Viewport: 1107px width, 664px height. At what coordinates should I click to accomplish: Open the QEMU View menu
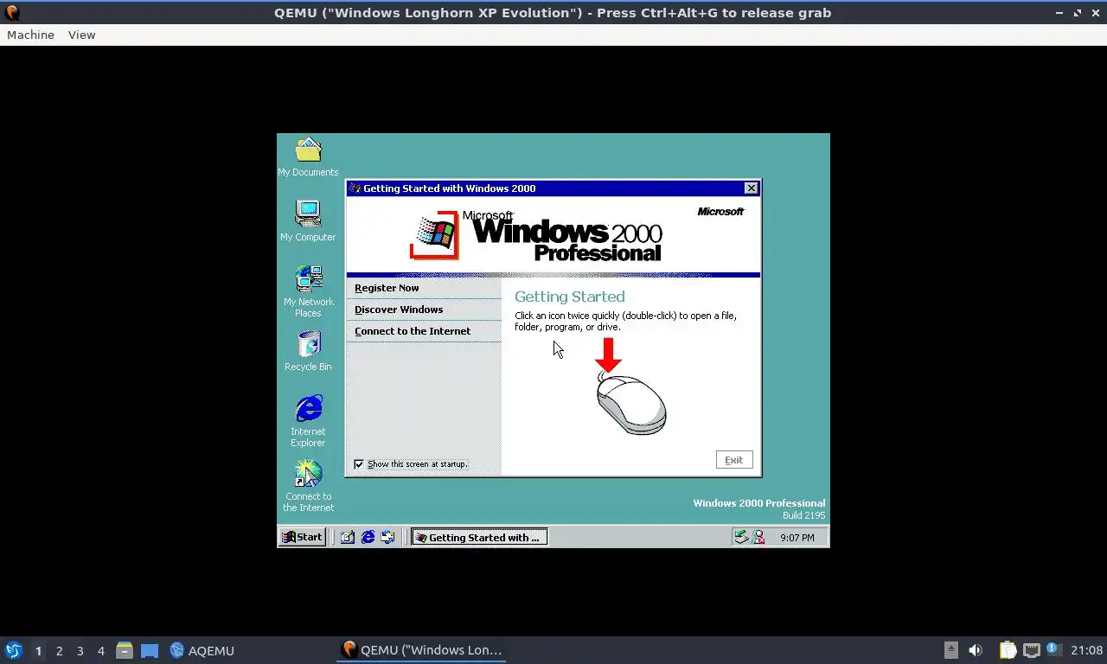tap(81, 35)
